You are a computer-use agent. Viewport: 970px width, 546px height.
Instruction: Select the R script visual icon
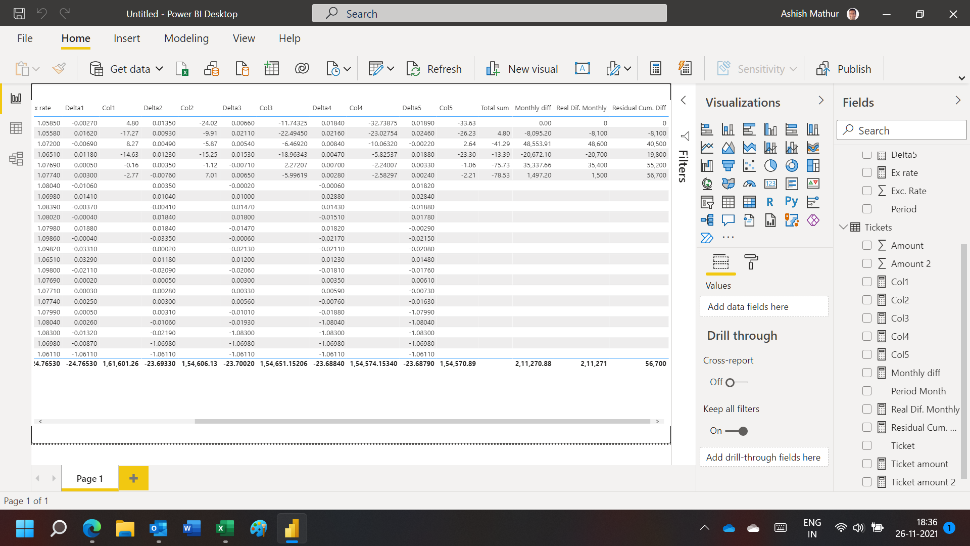770,202
